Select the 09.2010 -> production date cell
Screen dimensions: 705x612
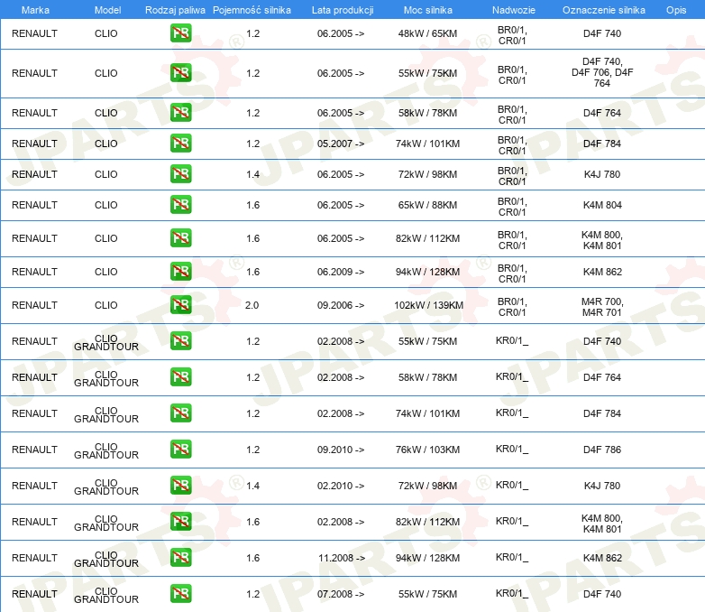[341, 450]
